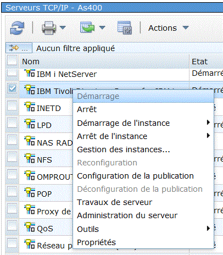Choose Configuration de la publication
The height and width of the screenshot is (255, 223).
143,176
